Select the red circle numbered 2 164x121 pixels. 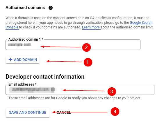point(86,47)
